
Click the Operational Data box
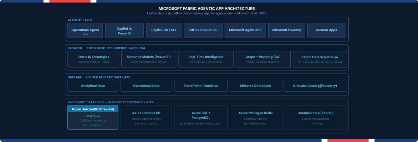[x=146, y=86]
